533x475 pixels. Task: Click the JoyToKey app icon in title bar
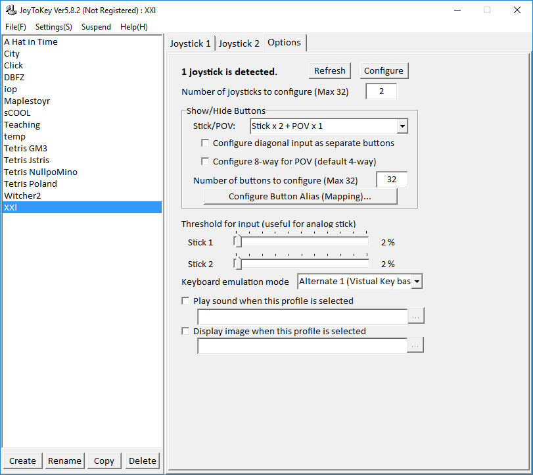point(11,11)
